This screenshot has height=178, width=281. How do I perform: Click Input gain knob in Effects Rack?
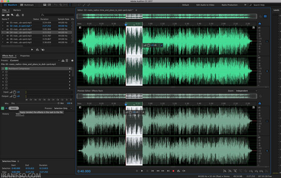14,92
